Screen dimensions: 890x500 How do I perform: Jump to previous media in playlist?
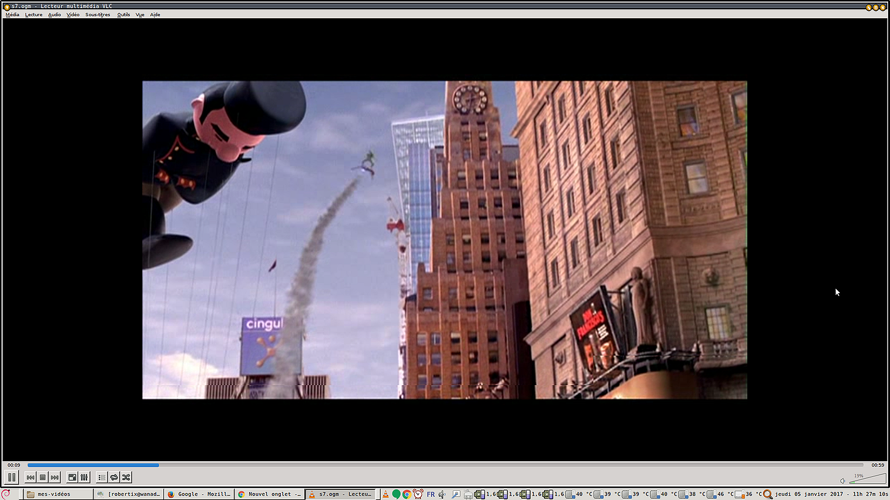(30, 477)
